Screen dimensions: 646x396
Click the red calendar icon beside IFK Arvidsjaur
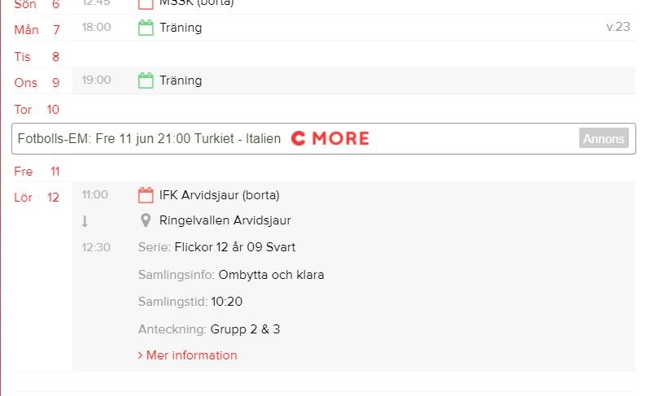tap(146, 195)
